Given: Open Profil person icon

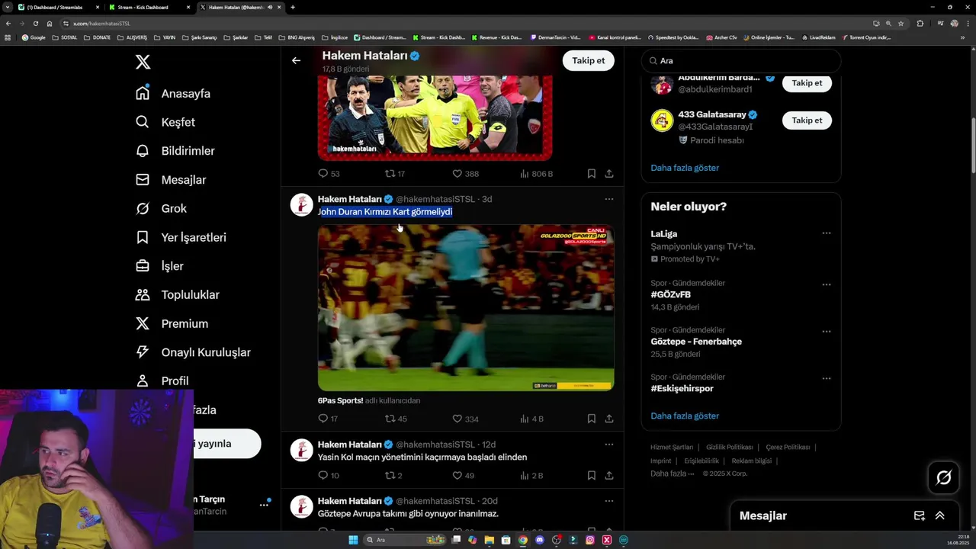Looking at the screenshot, I should point(143,380).
